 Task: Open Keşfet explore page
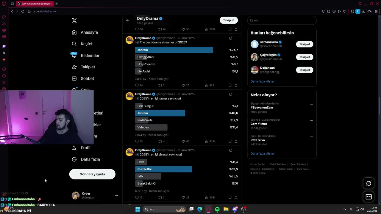tap(82, 44)
